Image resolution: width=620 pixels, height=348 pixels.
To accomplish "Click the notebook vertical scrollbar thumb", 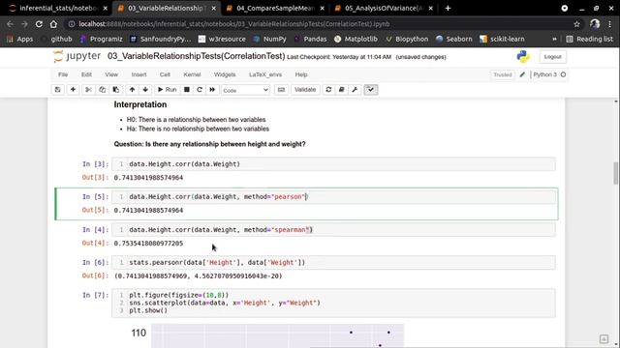I will tap(616, 173).
